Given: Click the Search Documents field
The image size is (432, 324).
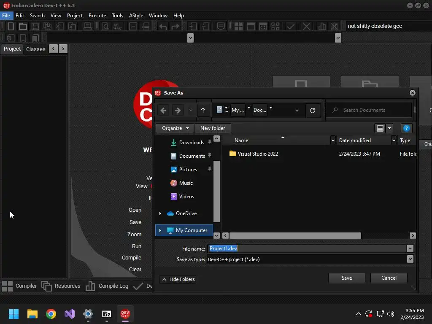Looking at the screenshot, I should 369,110.
